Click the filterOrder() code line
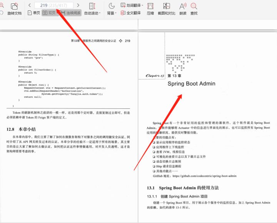 [x=37, y=70]
